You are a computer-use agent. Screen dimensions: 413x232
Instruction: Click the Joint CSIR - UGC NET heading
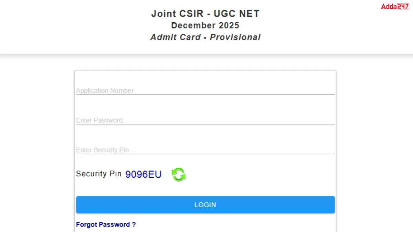[x=205, y=14]
